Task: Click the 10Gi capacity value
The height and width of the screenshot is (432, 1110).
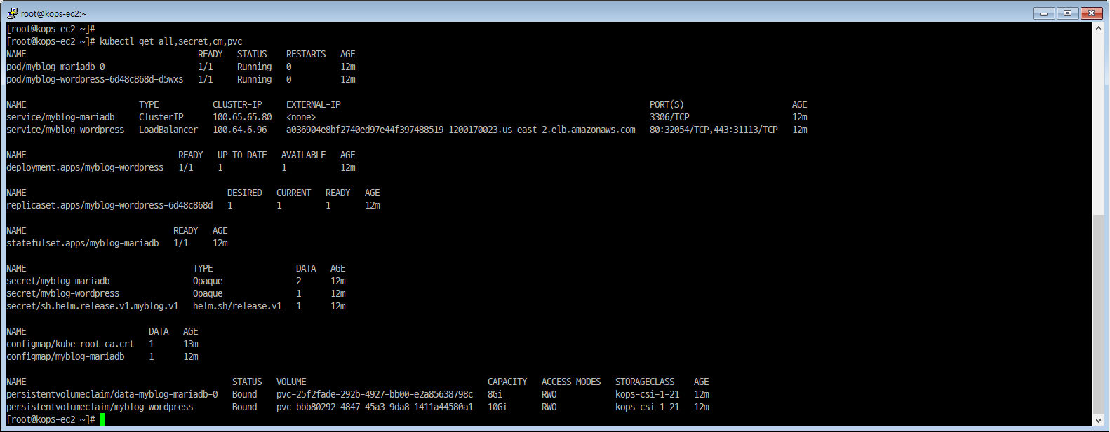Action: tap(497, 407)
